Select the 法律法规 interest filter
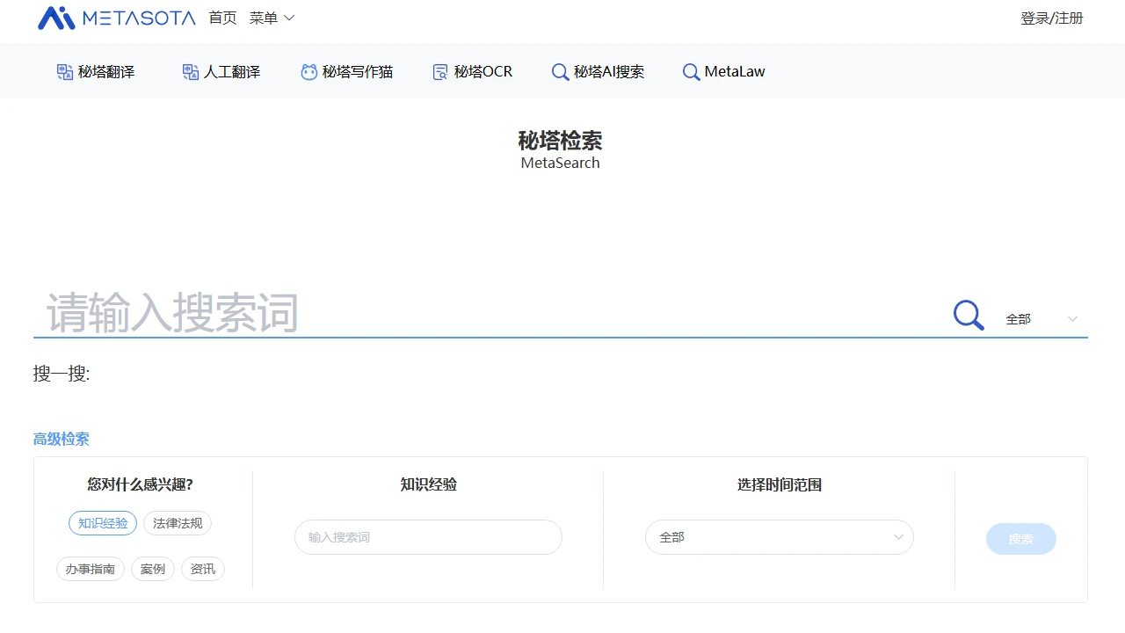This screenshot has height=633, width=1125. tap(178, 523)
